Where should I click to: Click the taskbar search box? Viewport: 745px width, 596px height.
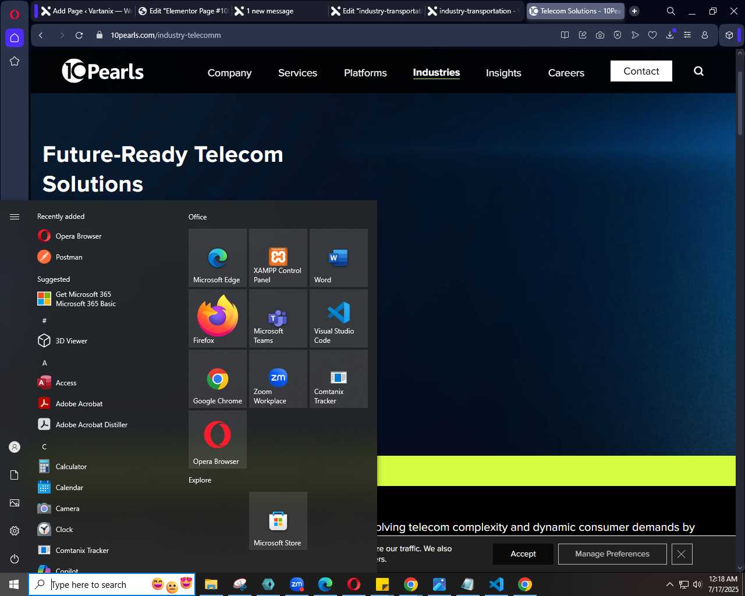click(112, 584)
